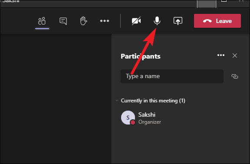Open the meeting chat conversation
Screen dimensions: 250x164
pyautogui.click(x=63, y=21)
